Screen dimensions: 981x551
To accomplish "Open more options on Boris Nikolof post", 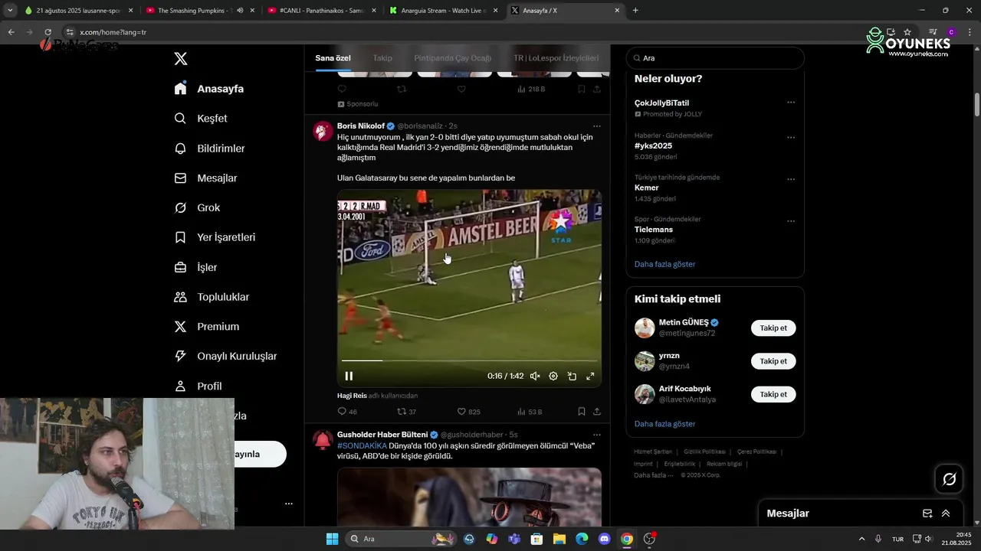I will click(597, 126).
